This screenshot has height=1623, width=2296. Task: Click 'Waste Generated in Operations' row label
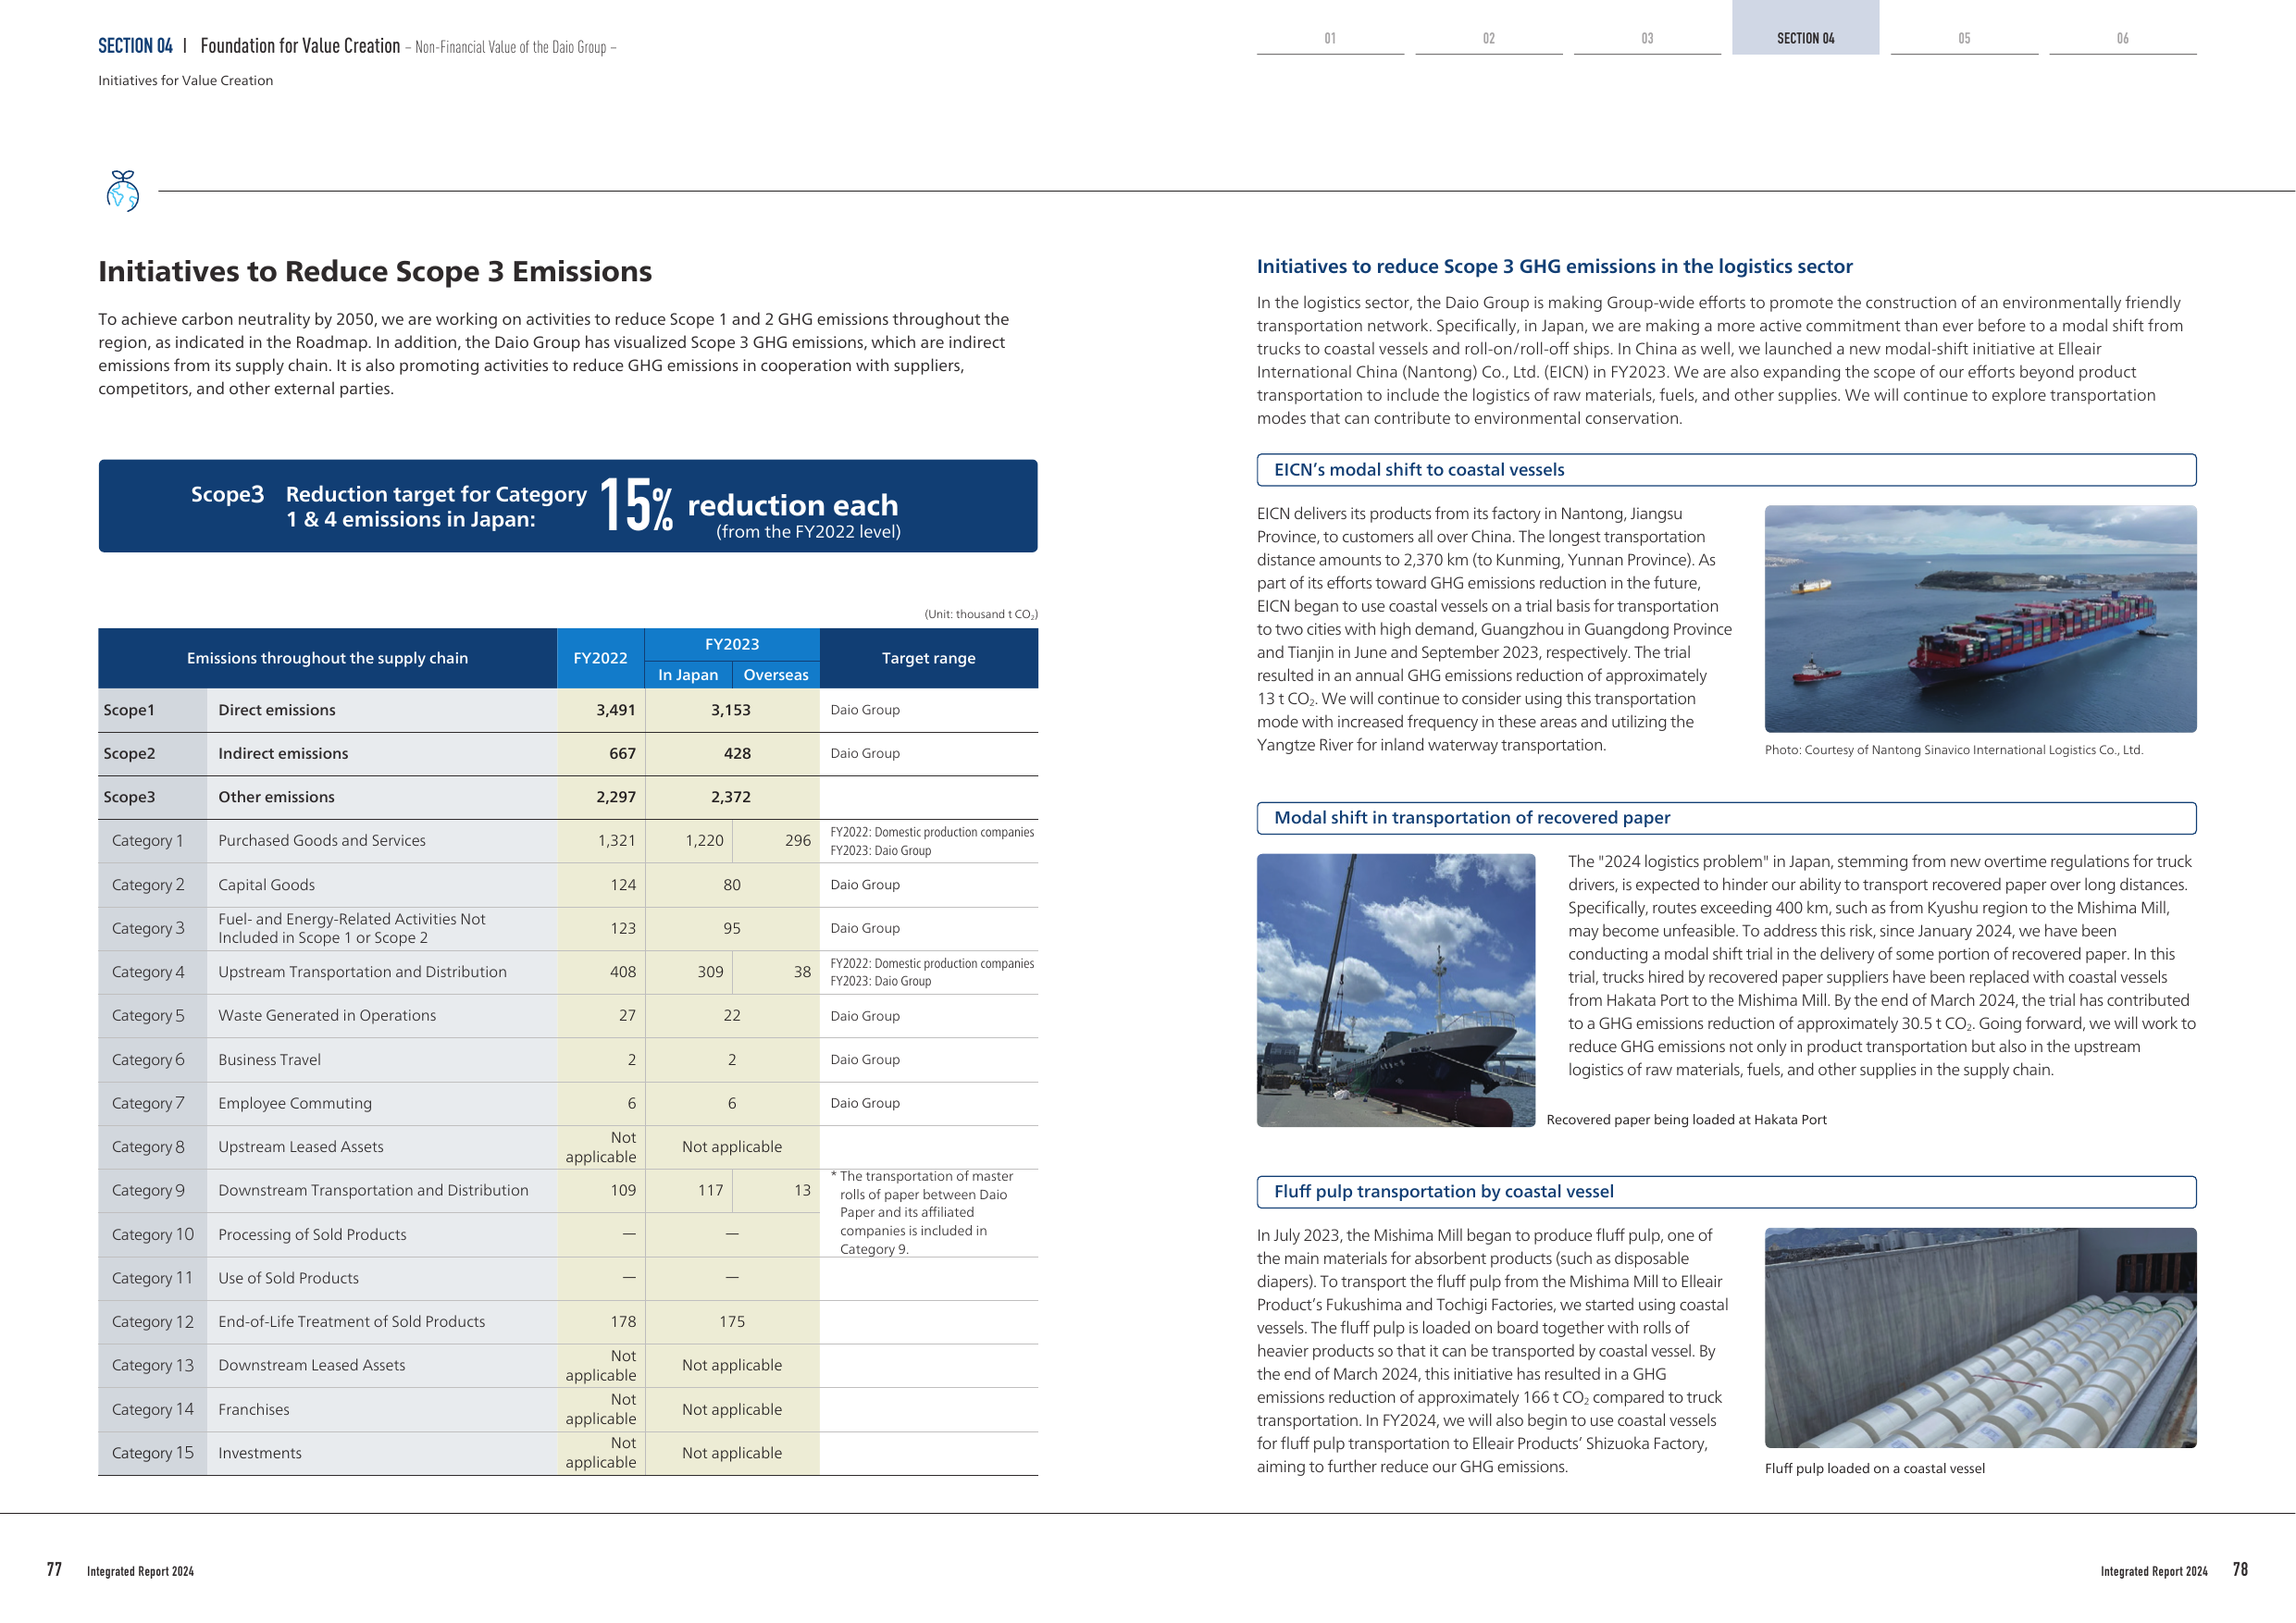coord(327,1016)
